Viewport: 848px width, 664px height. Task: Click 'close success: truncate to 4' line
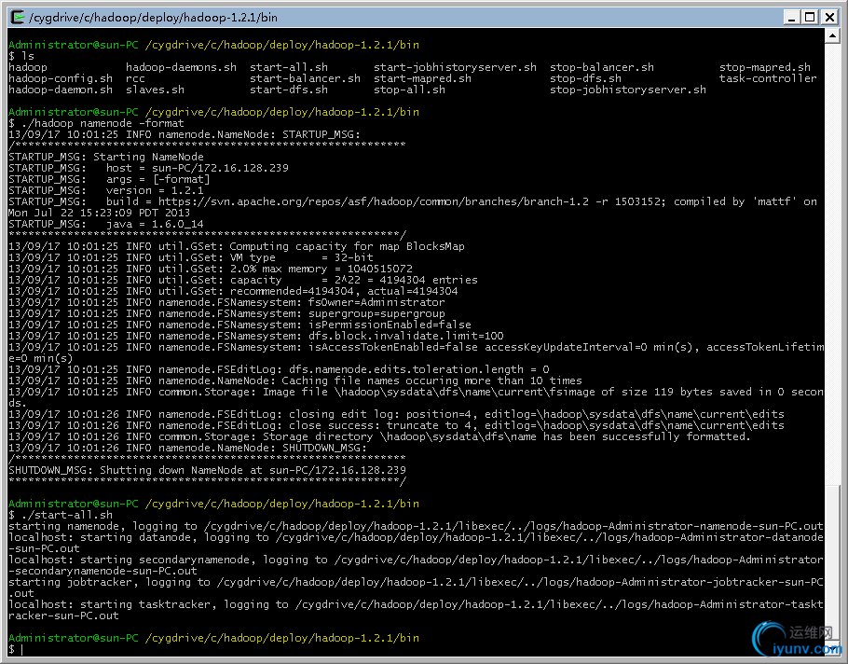click(x=396, y=426)
